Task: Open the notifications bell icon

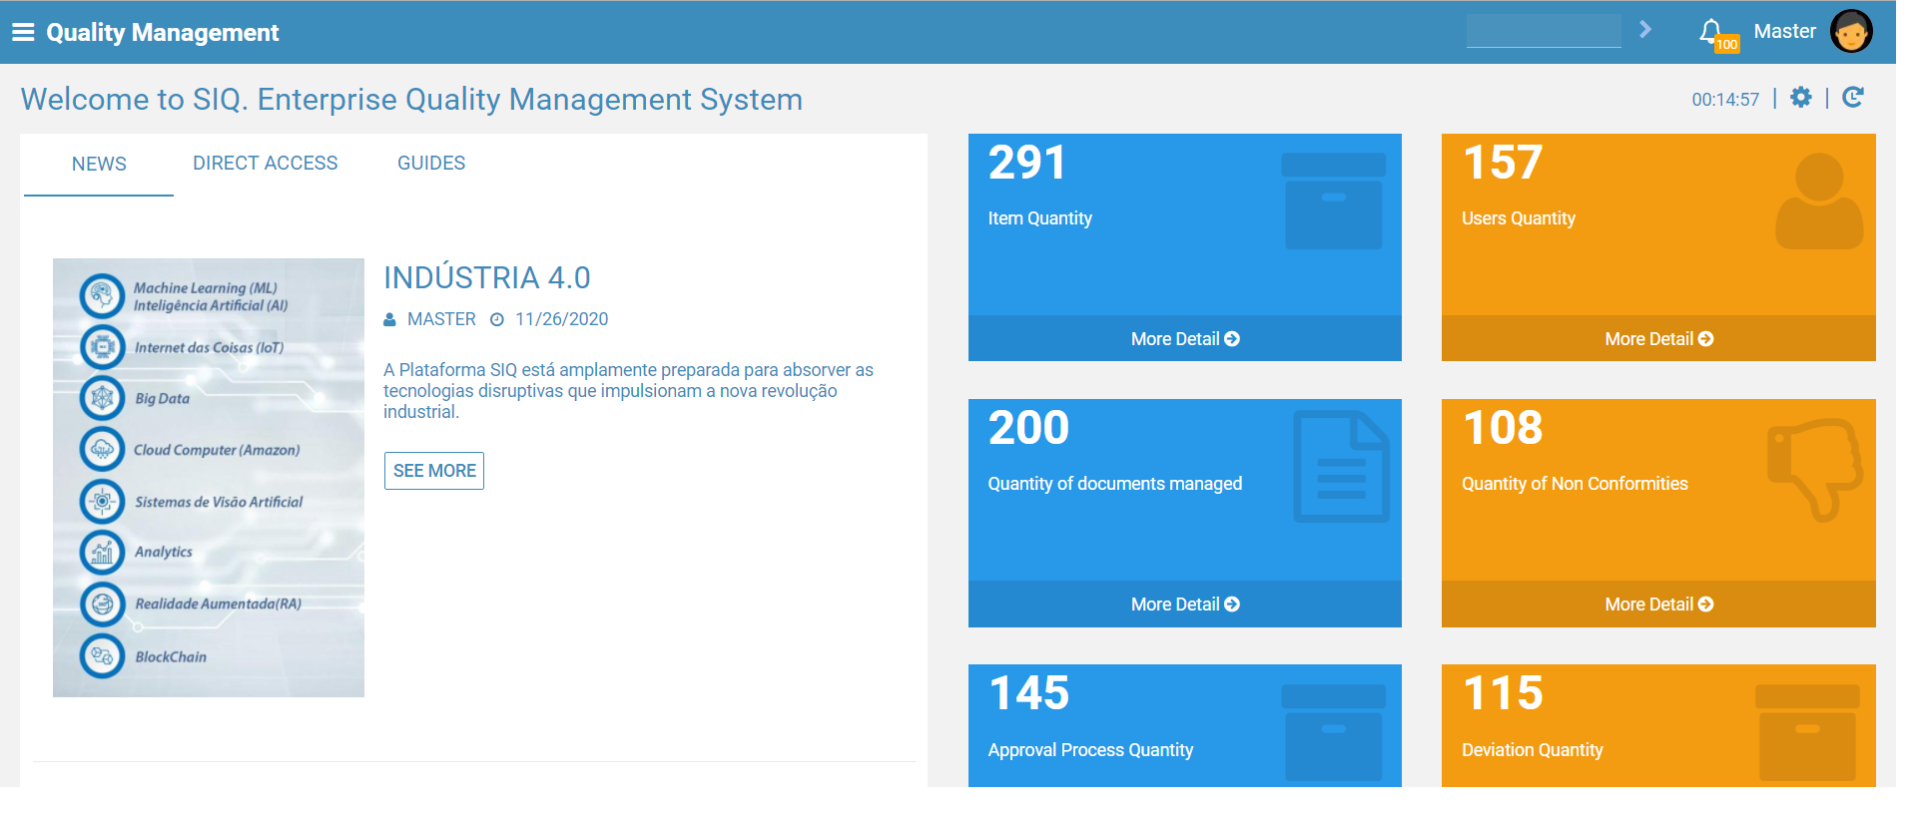Action: click(x=1710, y=31)
